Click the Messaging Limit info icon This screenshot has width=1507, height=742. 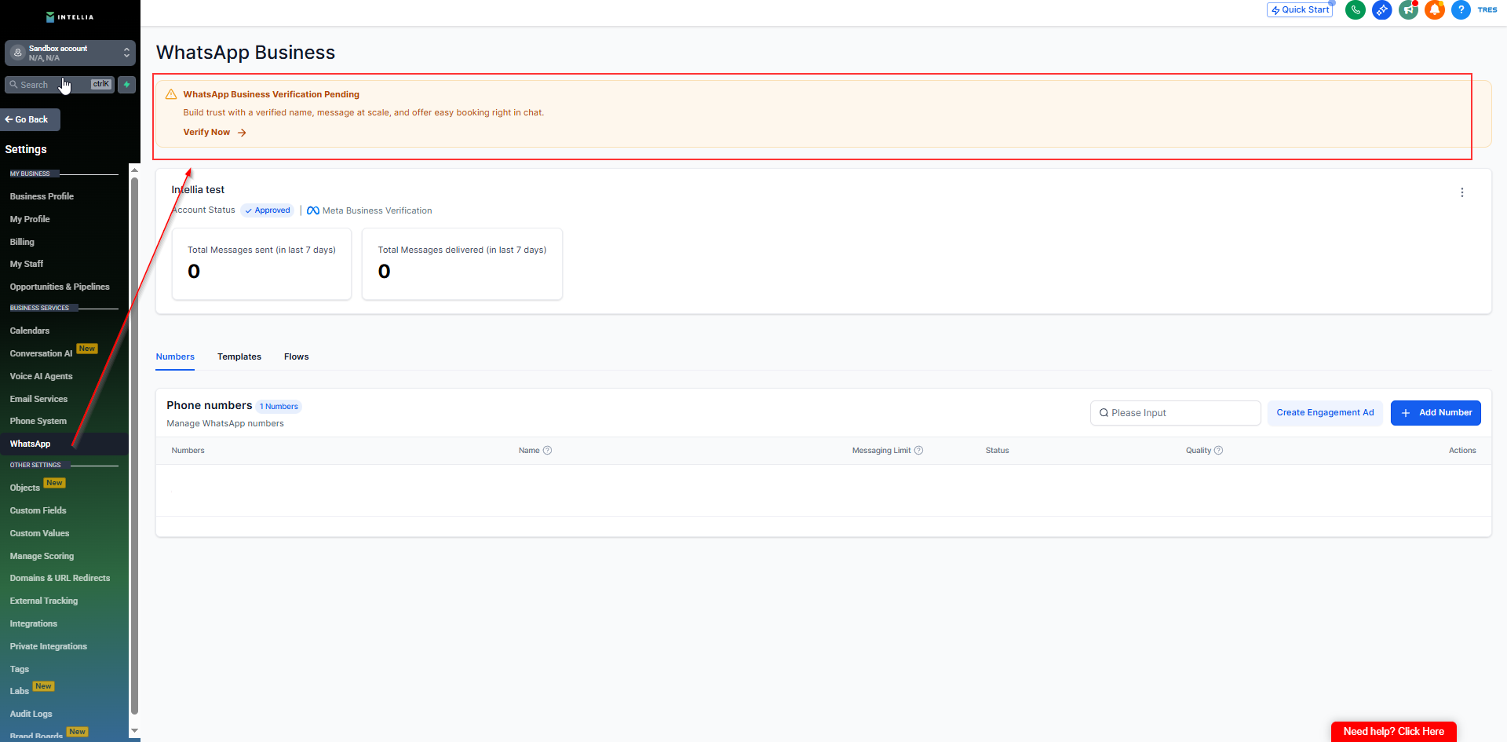click(919, 451)
